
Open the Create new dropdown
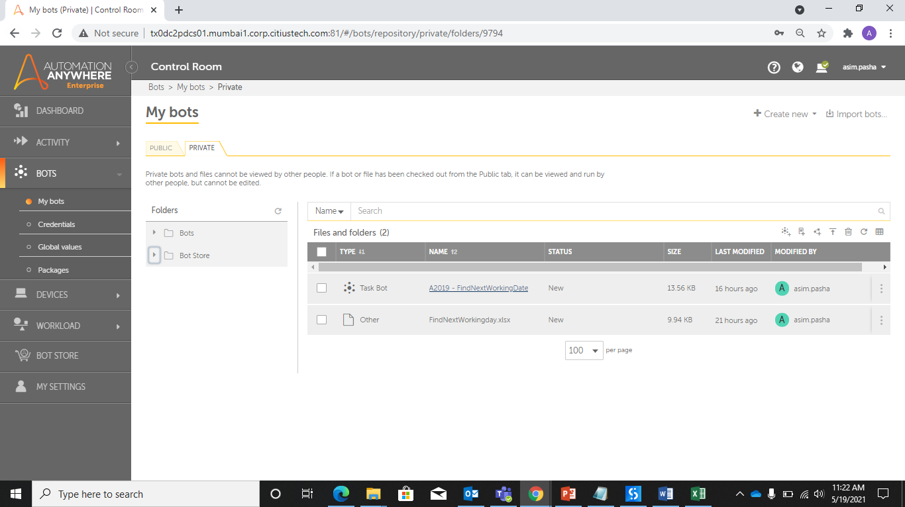pyautogui.click(x=785, y=114)
